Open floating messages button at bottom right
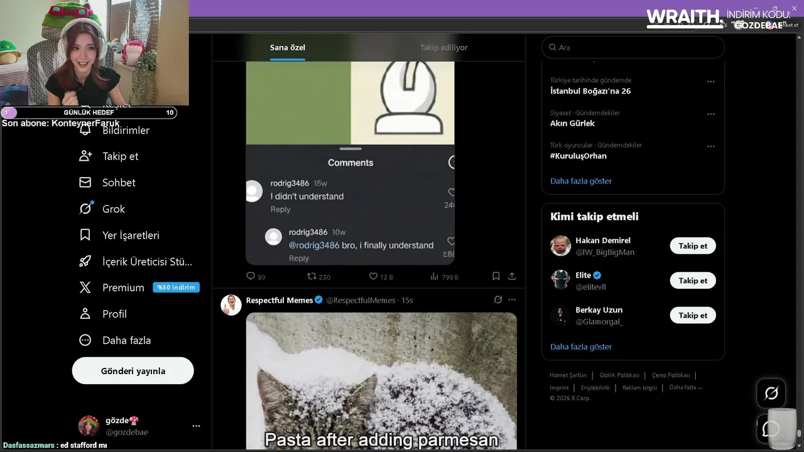Screen dimensions: 804x452 [x=771, y=429]
